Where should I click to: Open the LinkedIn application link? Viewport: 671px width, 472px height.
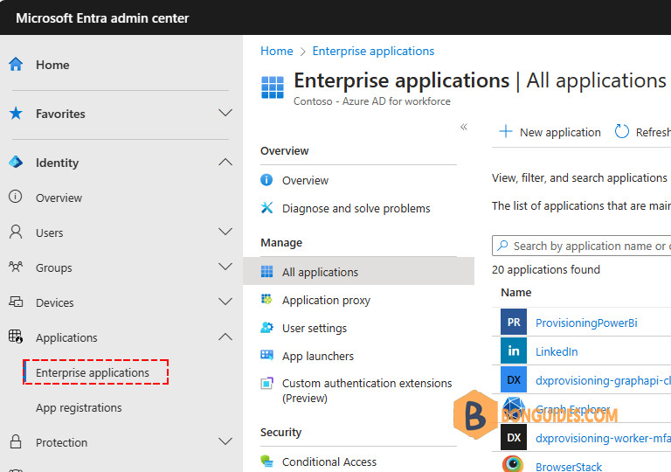[x=557, y=351]
